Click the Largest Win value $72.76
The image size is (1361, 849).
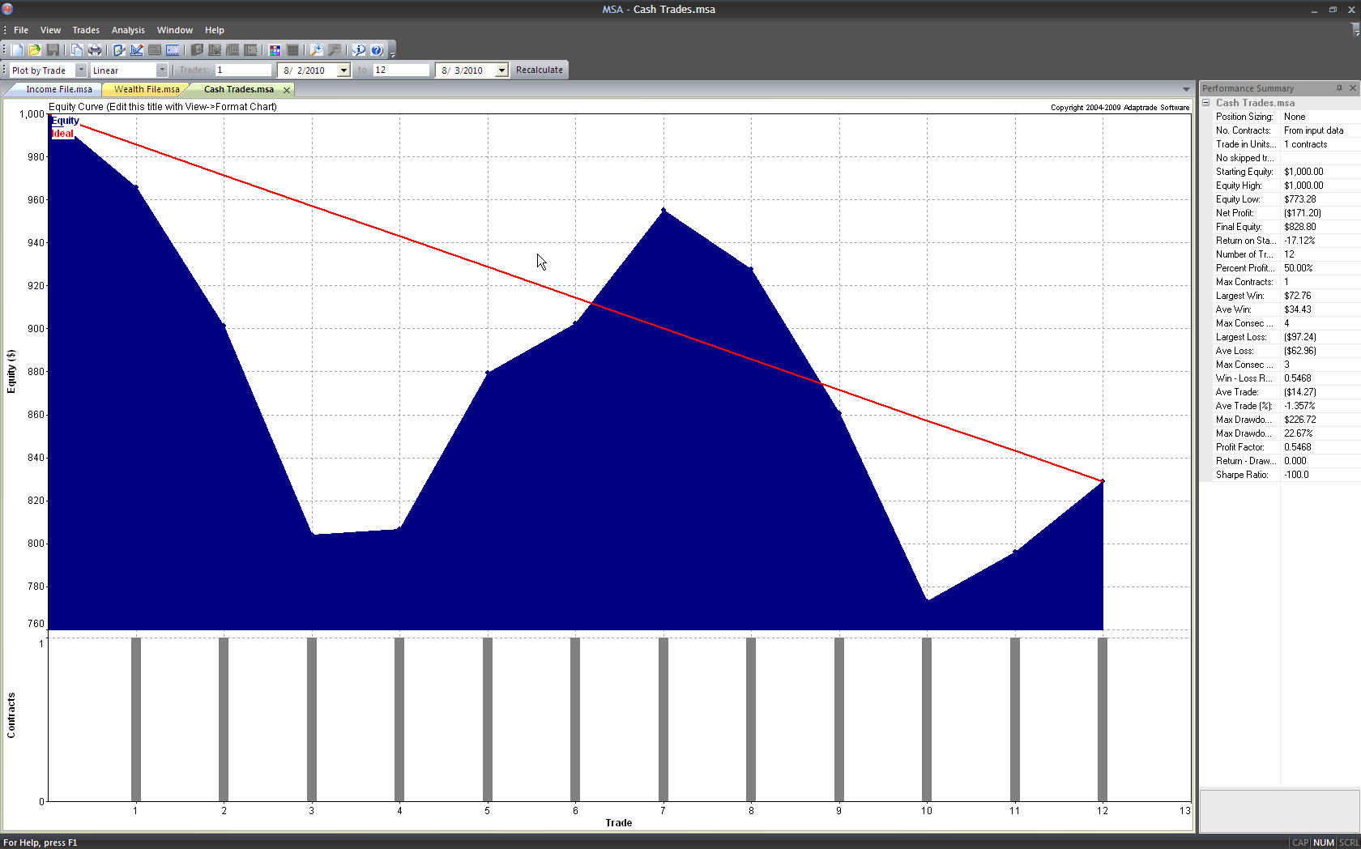click(x=1298, y=296)
